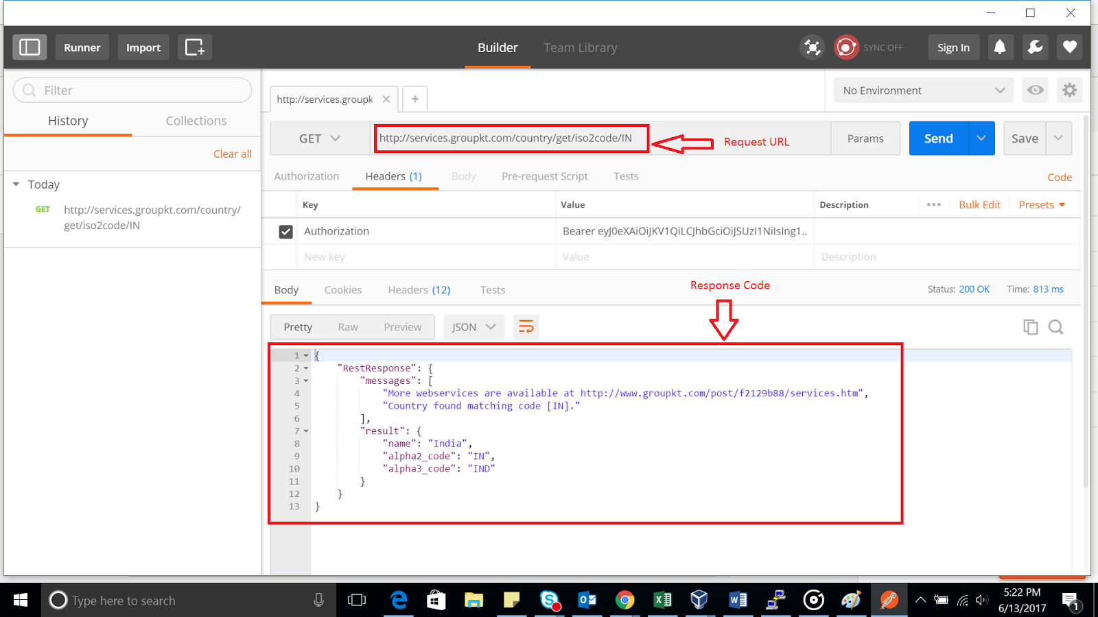Toggle line wrap in response body
1098x617 pixels.
coord(526,327)
